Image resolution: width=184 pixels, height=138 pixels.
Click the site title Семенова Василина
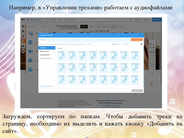click(x=66, y=26)
